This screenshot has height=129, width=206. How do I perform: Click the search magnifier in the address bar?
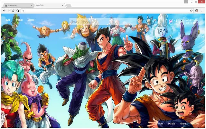tap(23, 11)
